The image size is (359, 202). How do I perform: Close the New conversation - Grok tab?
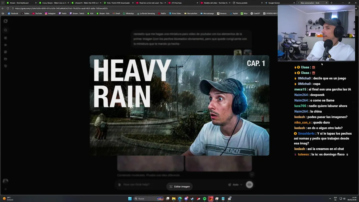pyautogui.click(x=326, y=3)
